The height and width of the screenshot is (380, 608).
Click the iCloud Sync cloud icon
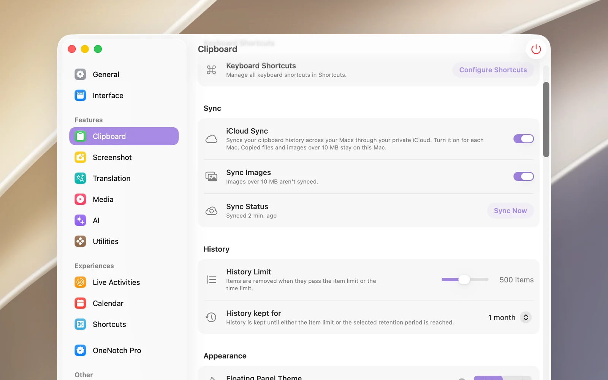[211, 139]
